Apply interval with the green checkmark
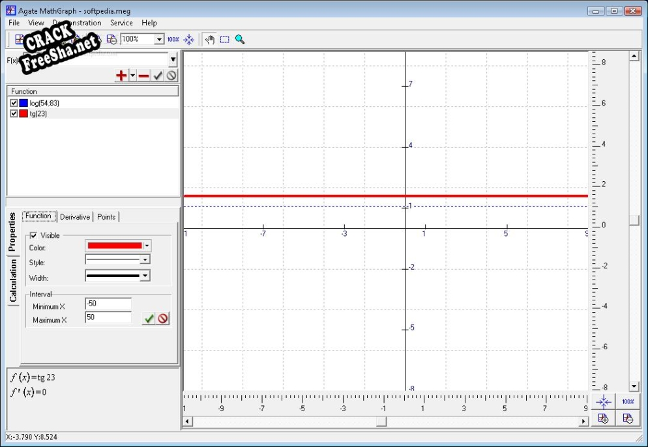Viewport: 648px width, 447px height. click(x=149, y=318)
